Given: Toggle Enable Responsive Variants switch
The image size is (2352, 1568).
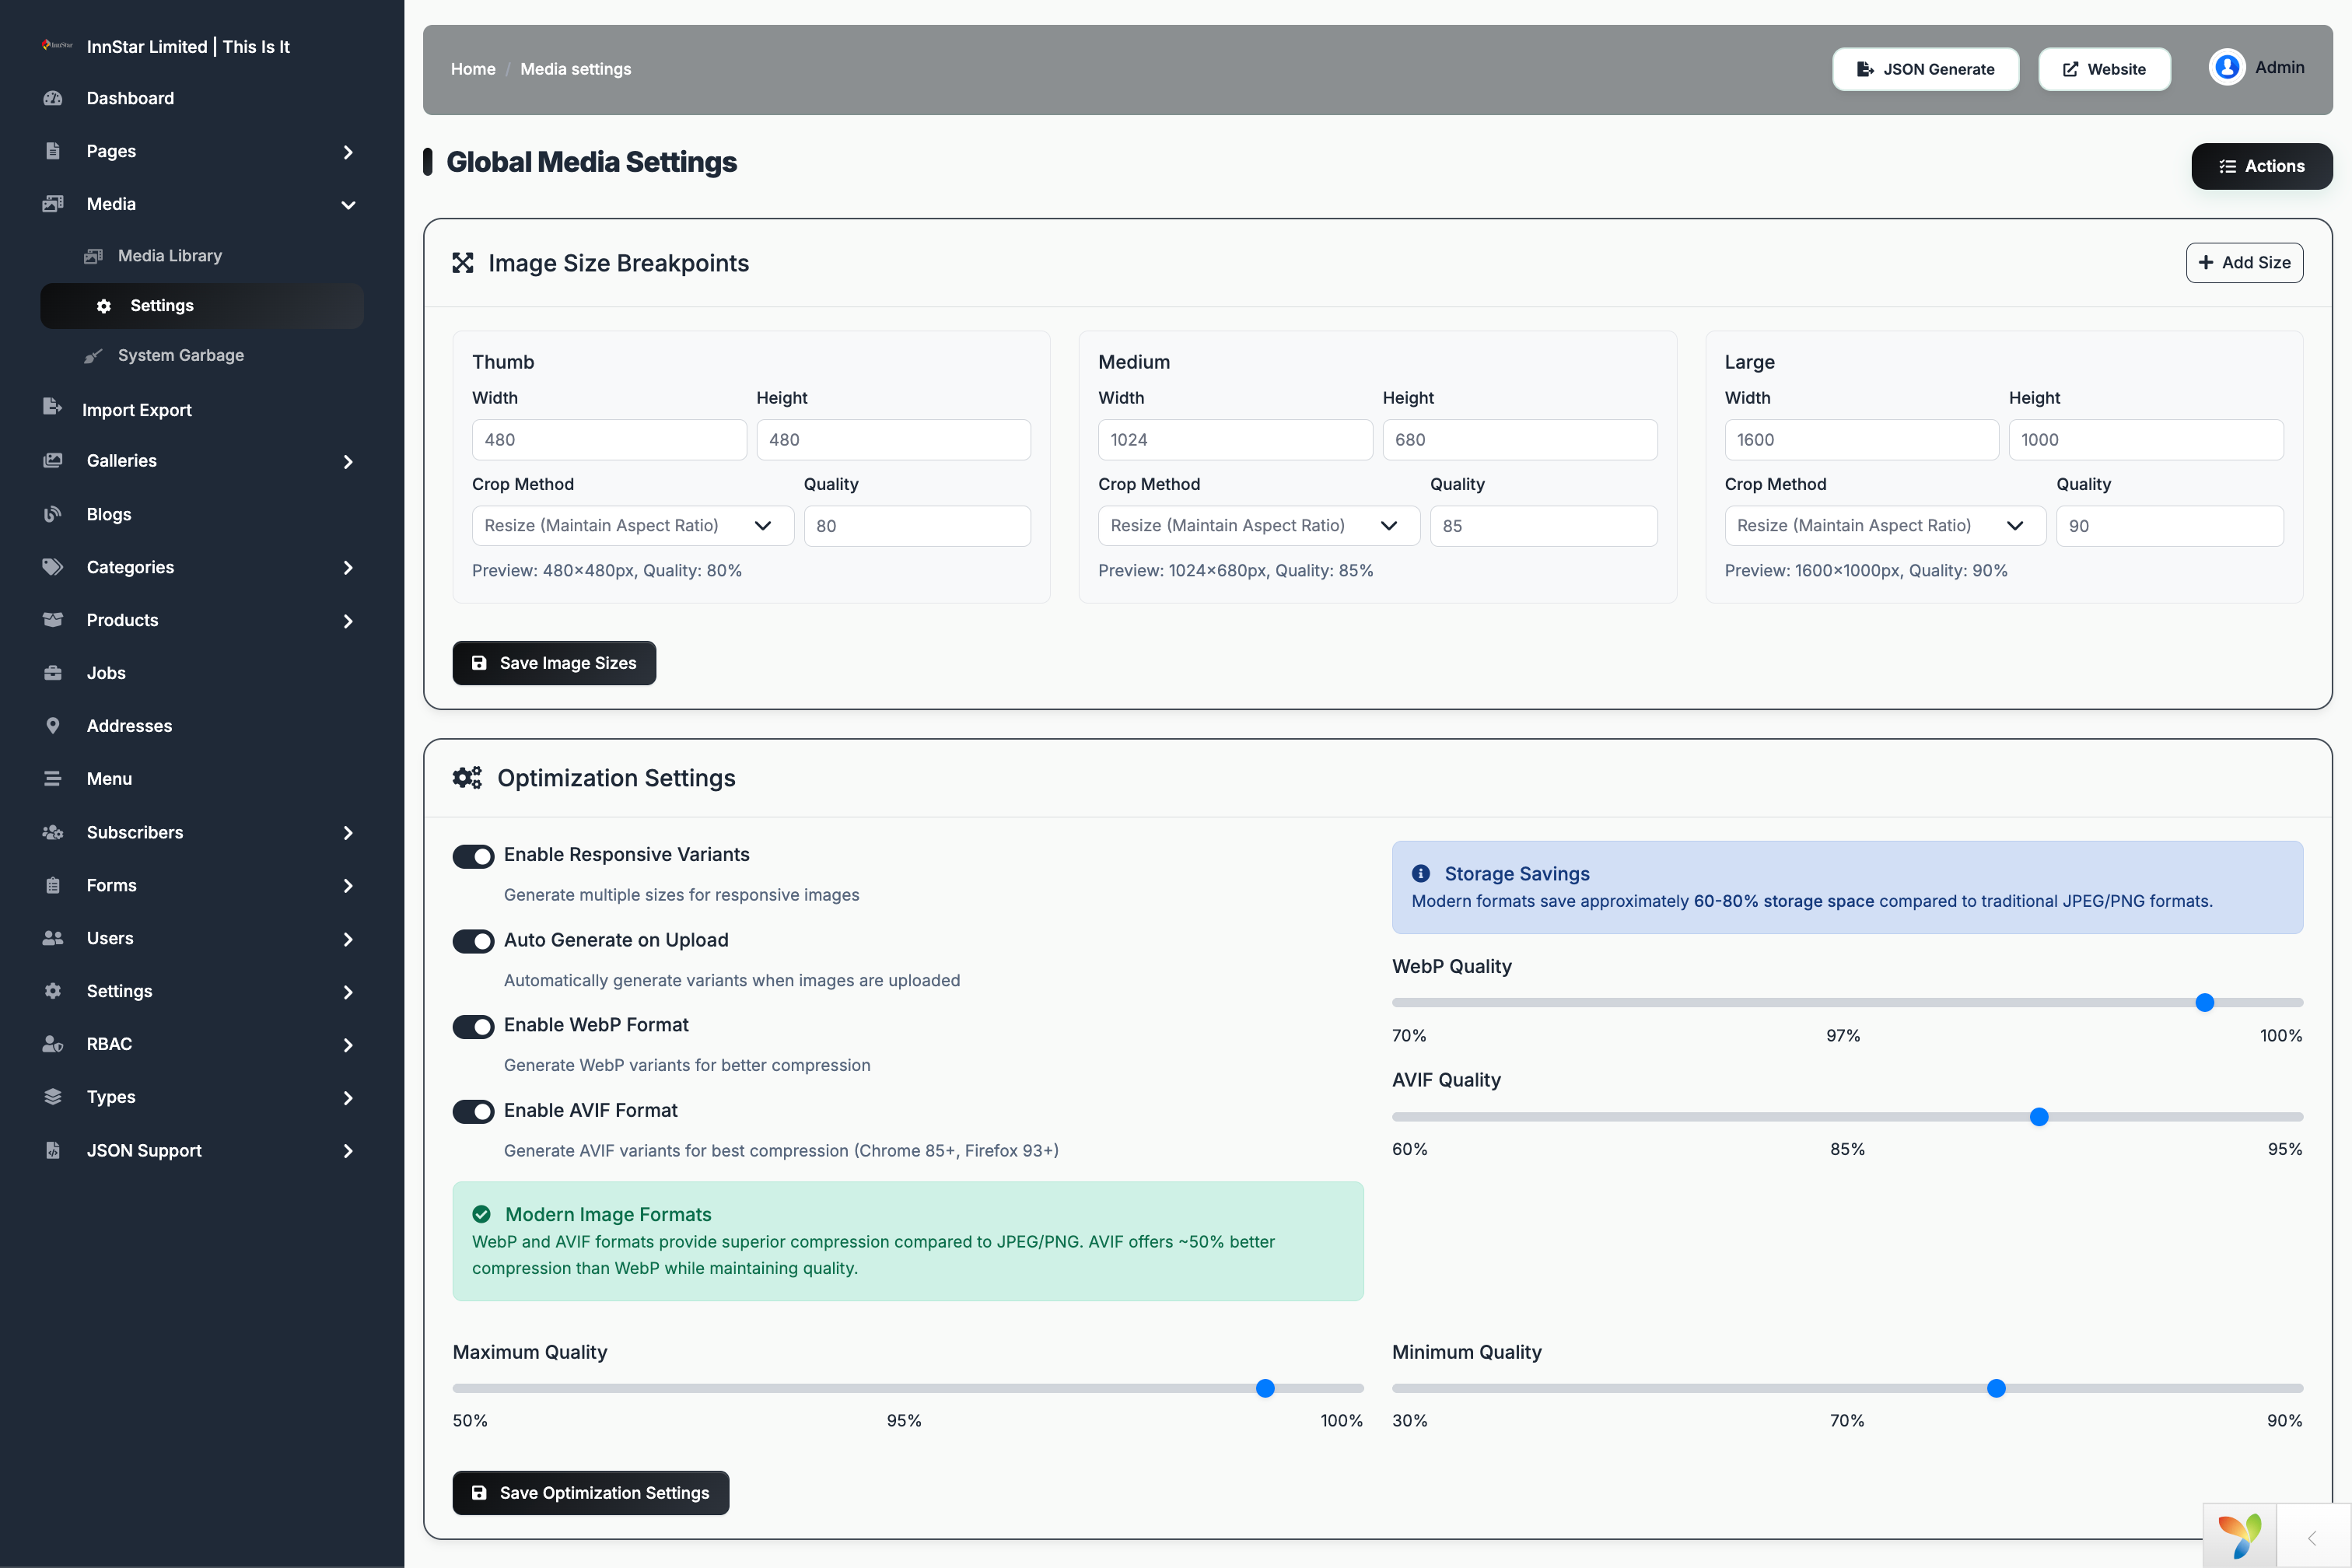Looking at the screenshot, I should pos(473,856).
